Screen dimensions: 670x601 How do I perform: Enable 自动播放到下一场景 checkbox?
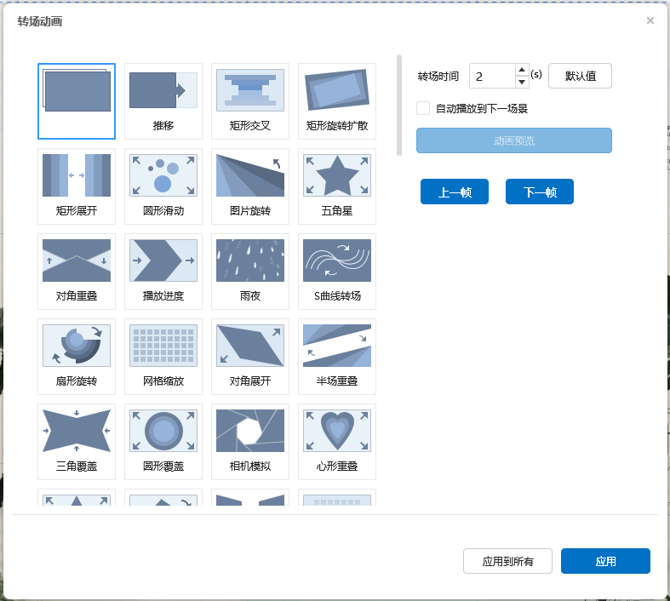(423, 108)
